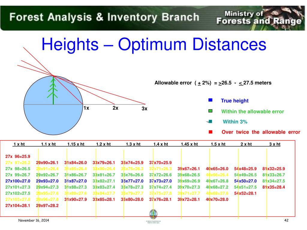Click the 'November 16, 2014' date

pyautogui.click(x=34, y=220)
